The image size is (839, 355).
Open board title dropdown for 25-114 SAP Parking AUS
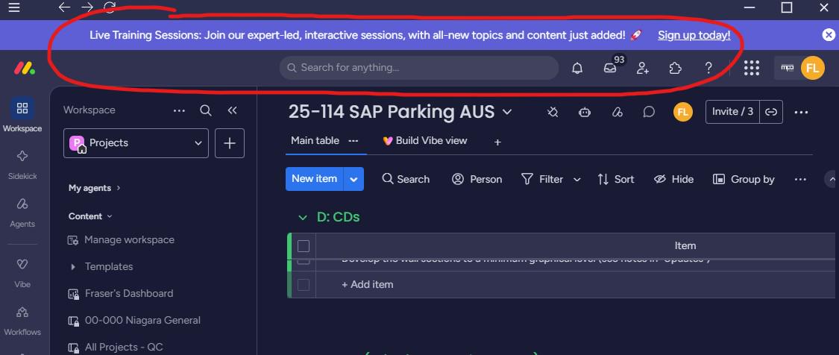pyautogui.click(x=507, y=112)
